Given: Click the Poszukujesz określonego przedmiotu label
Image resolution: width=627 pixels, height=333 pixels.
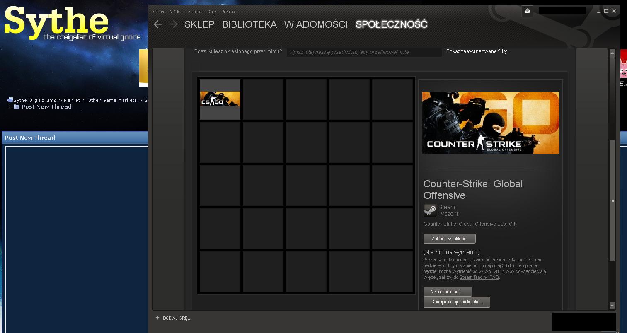Looking at the screenshot, I should 238,51.
